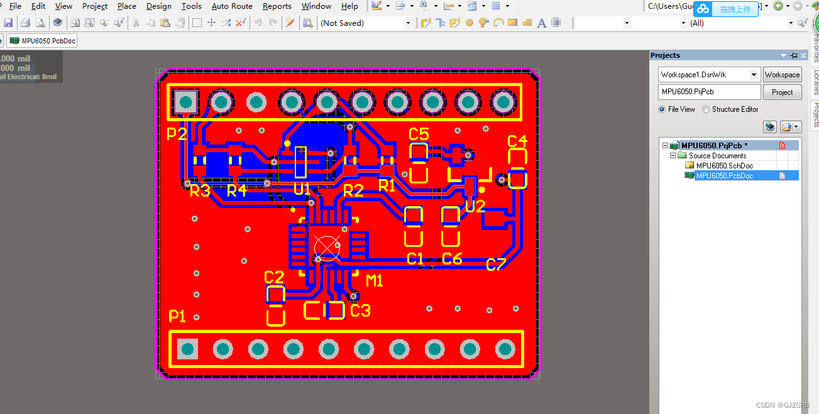Open the Reports menu
This screenshot has width=819, height=414.
tap(277, 6)
